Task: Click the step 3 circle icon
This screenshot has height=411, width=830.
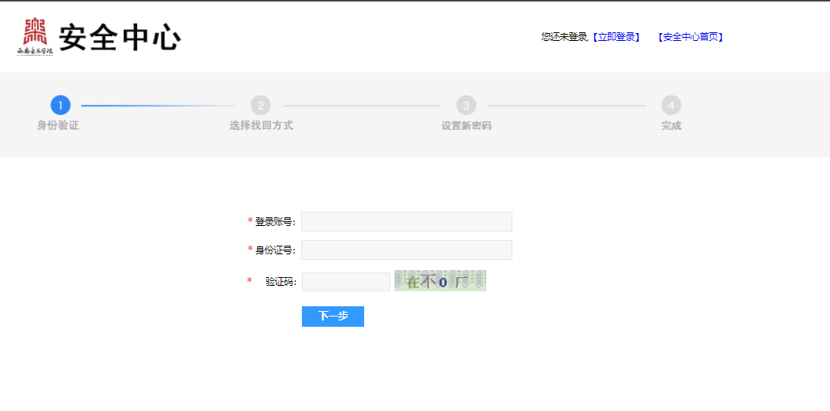Action: coord(466,106)
